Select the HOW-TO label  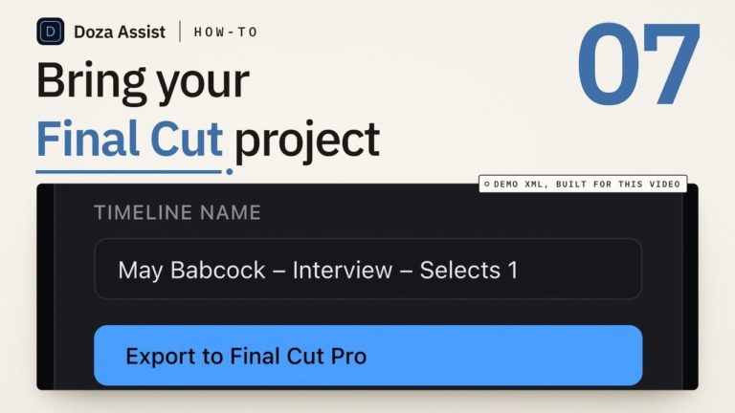226,32
